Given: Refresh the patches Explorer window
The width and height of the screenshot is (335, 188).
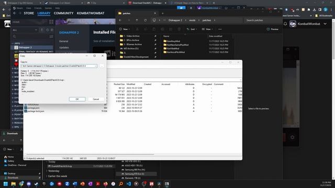Looking at the screenshot, I should 146,20.
